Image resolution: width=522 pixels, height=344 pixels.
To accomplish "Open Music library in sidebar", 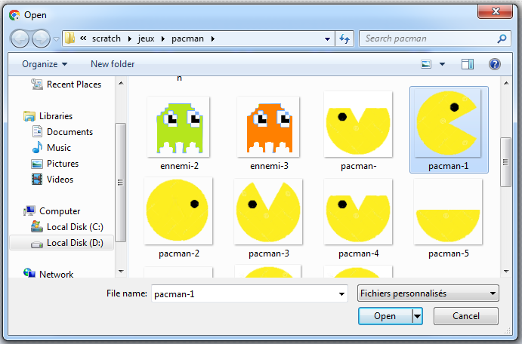I will (51, 148).
